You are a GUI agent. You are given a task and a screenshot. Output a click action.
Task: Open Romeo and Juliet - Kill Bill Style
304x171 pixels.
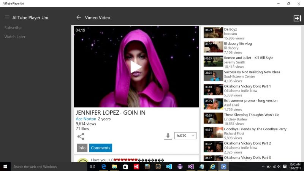(x=249, y=58)
